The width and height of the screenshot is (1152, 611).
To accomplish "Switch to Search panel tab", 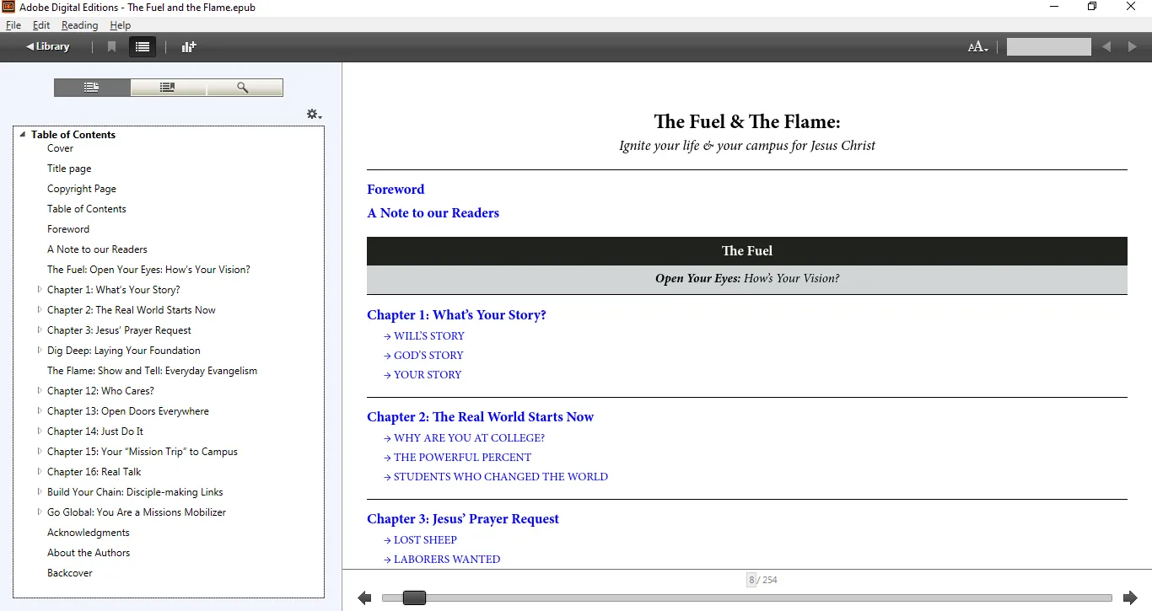I will (x=244, y=88).
